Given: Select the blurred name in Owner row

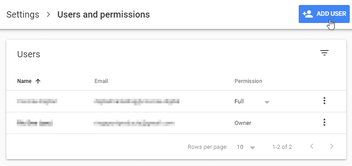Looking at the screenshot, I should click(x=35, y=123).
